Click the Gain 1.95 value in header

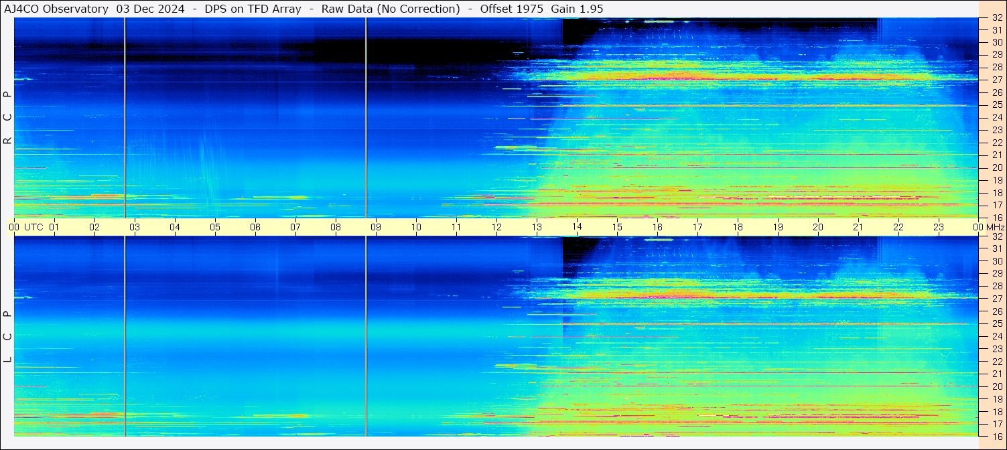(x=577, y=9)
